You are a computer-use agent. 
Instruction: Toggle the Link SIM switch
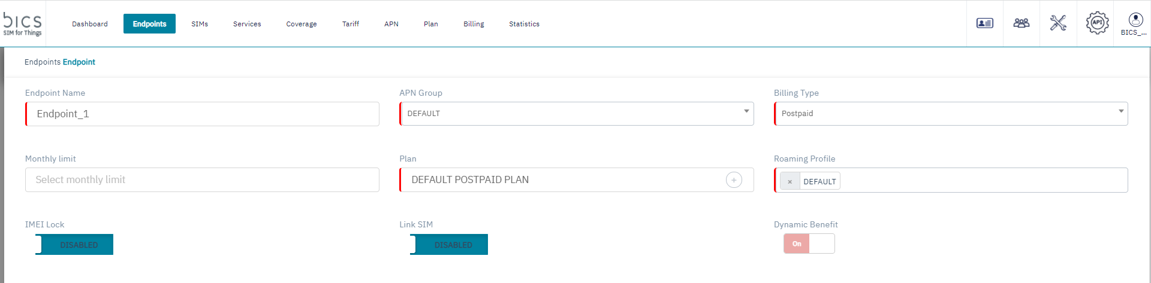click(x=449, y=245)
